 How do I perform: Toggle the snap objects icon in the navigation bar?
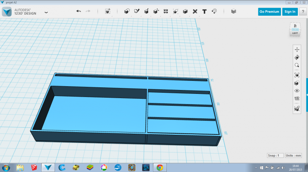coord(297,108)
